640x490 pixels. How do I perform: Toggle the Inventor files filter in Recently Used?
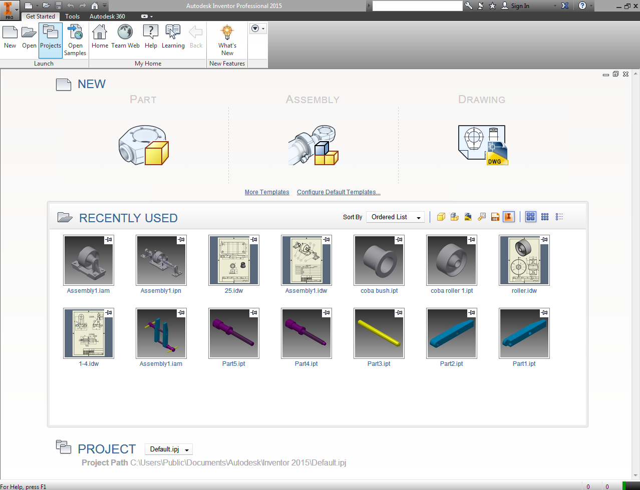509,217
